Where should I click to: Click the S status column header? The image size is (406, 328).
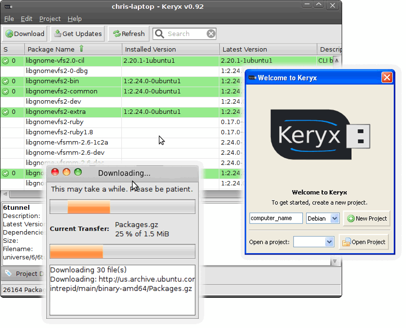[x=13, y=49]
